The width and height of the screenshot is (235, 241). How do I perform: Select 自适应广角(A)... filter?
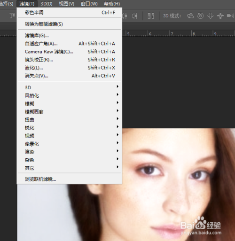pos(70,44)
